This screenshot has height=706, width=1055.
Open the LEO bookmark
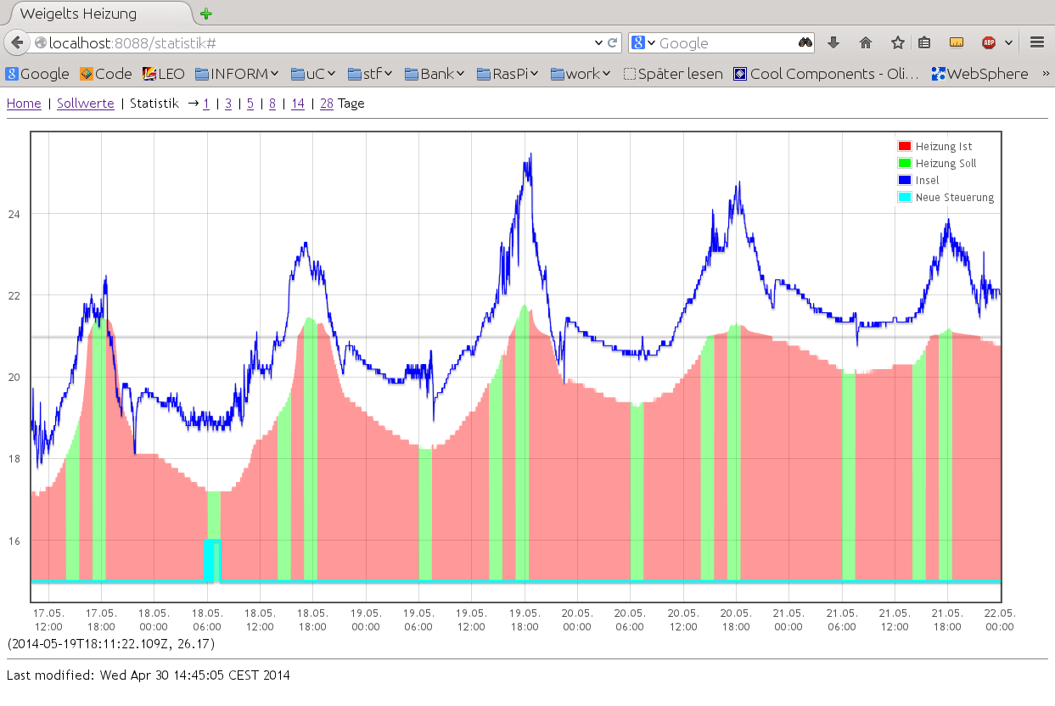164,74
